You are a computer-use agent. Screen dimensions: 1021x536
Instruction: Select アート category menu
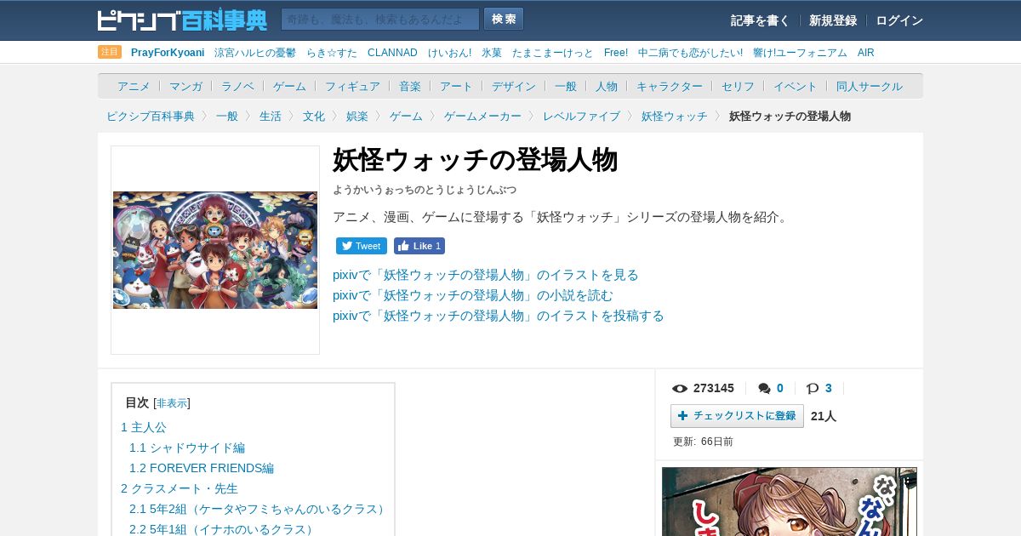coord(456,87)
